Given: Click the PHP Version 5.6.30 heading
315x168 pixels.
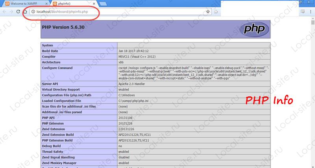Looking at the screenshot, I should 63,27.
